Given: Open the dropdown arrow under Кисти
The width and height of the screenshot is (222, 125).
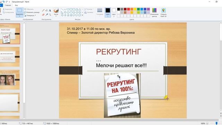Looking at the screenshot, I should pyautogui.click(x=56, y=16).
